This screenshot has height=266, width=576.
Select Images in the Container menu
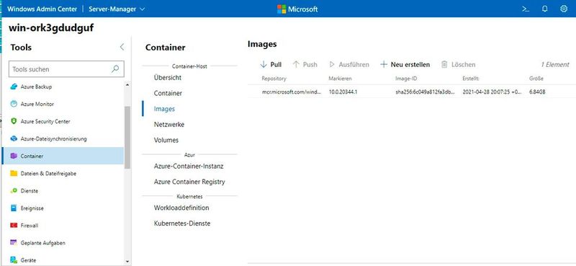pyautogui.click(x=164, y=109)
